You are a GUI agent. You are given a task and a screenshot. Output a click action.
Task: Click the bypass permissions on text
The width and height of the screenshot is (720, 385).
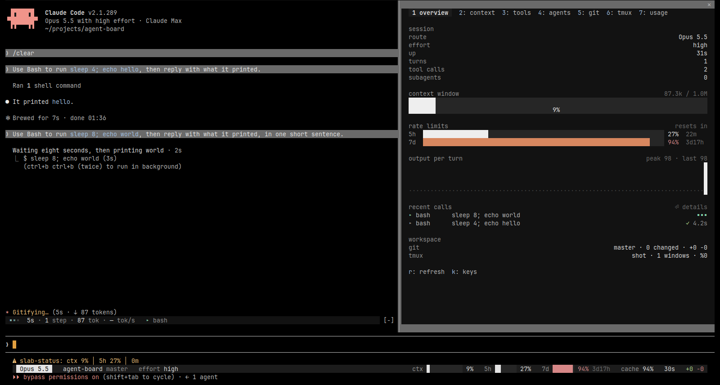pyautogui.click(x=61, y=377)
